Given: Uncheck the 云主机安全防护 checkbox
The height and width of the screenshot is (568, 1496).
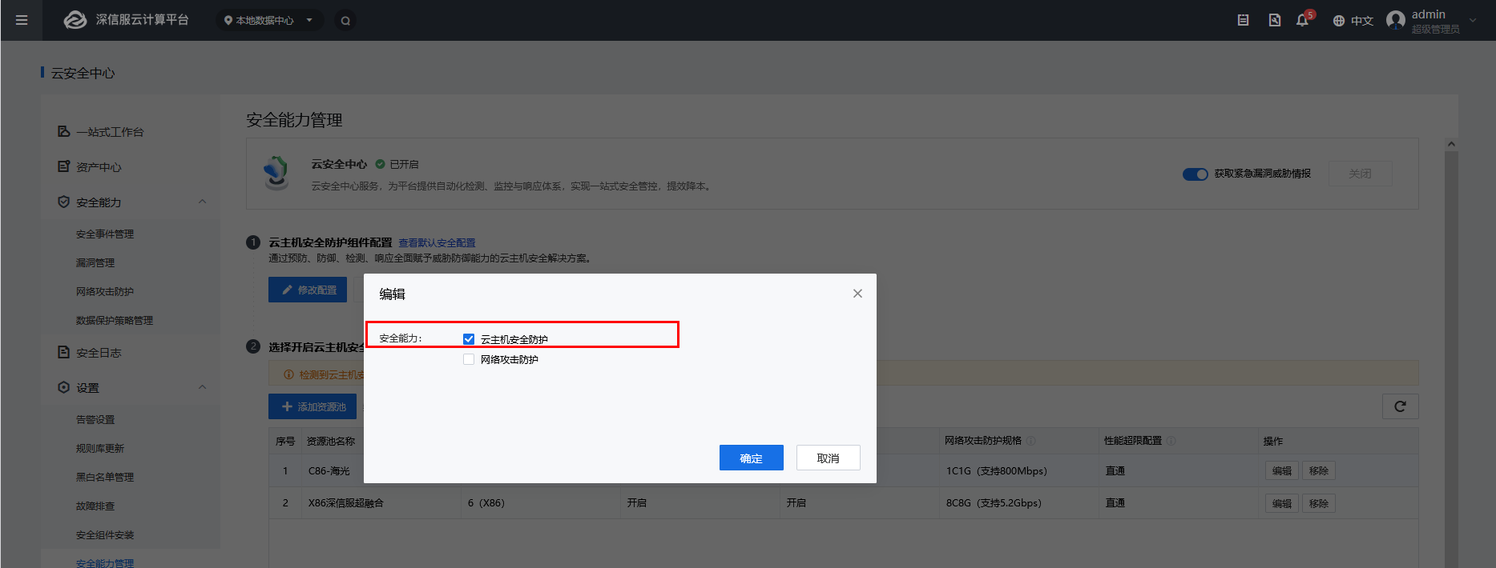Looking at the screenshot, I should 469,339.
